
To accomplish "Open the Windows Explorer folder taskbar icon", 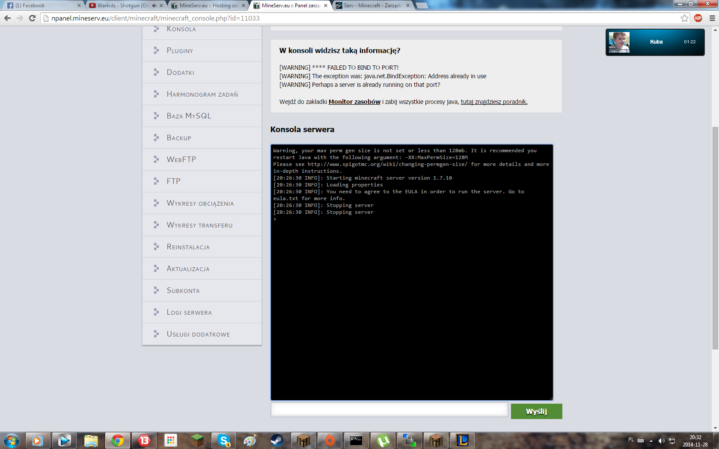I will pyautogui.click(x=91, y=440).
